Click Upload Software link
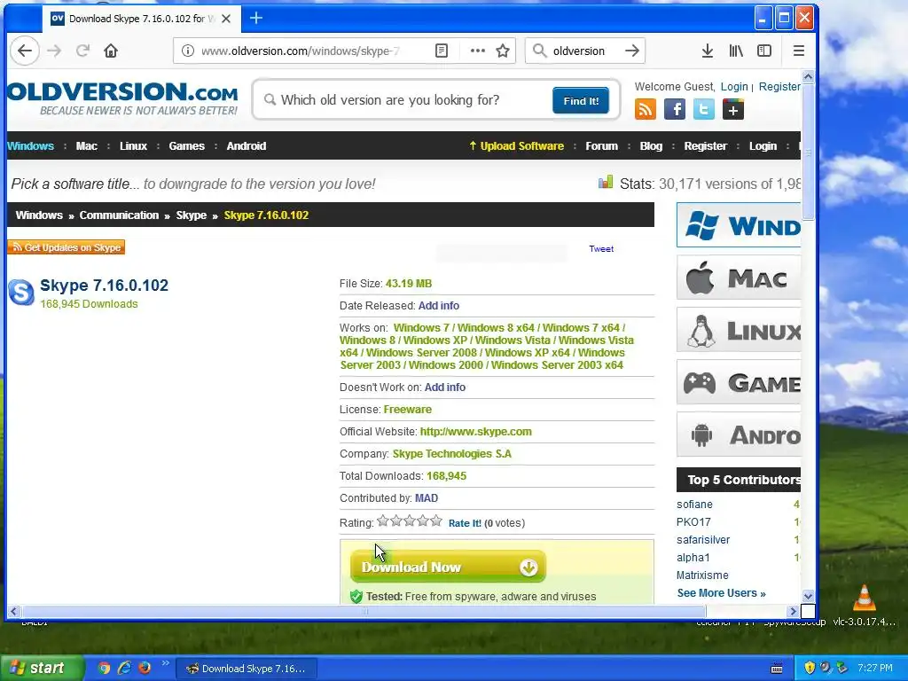Image resolution: width=908 pixels, height=681 pixels. 517,146
